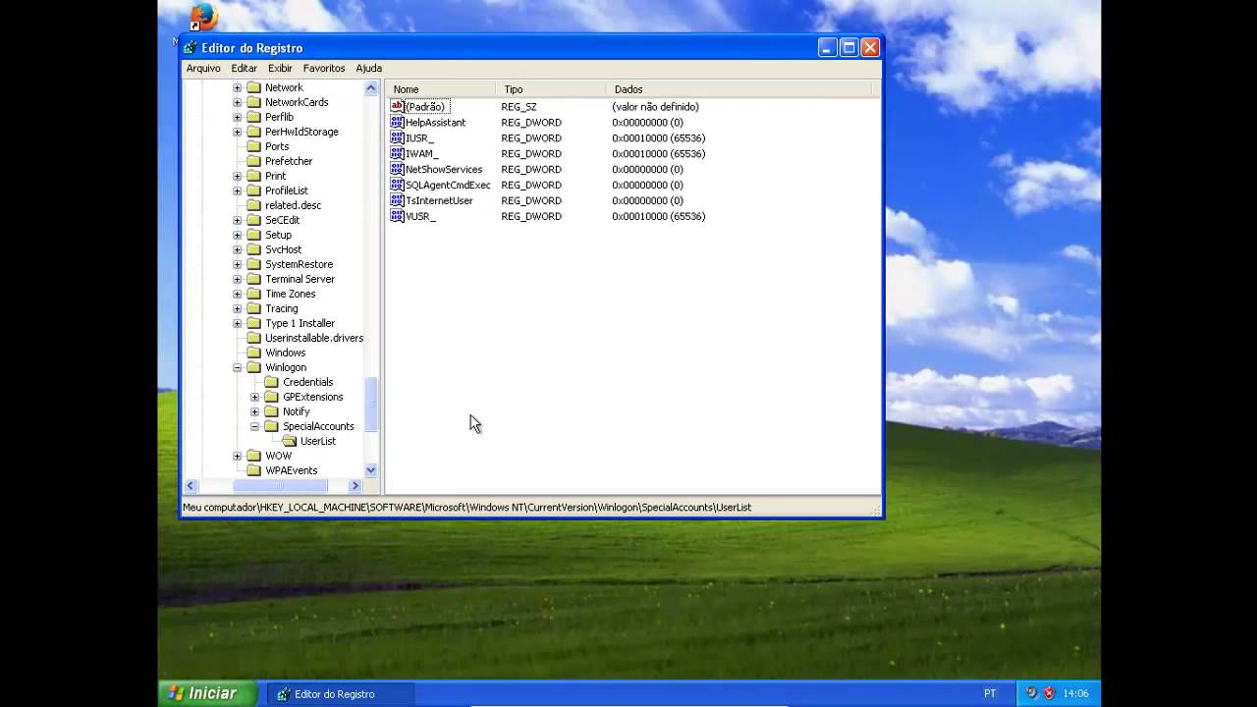Select the SvcHost key
This screenshot has height=707, width=1257.
(x=283, y=249)
